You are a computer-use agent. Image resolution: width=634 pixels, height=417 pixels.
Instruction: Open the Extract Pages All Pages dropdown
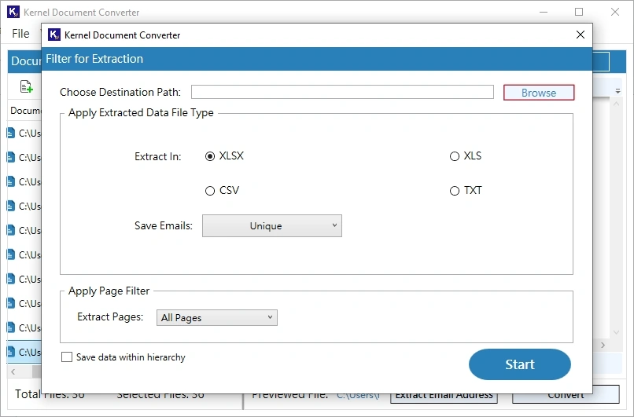(x=217, y=318)
